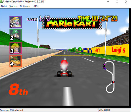The width and height of the screenshot is (131, 112).
Task: Select Bowser's fourth place portrait
Action: click(16, 61)
